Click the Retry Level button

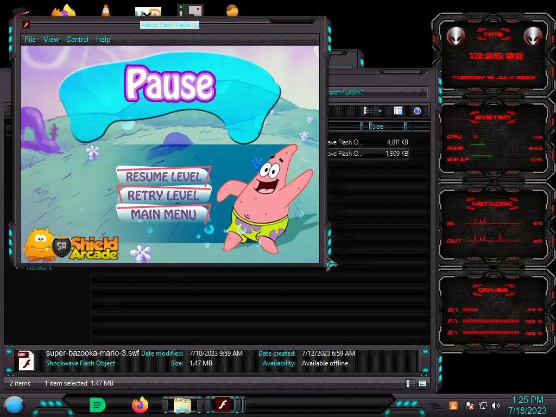[163, 195]
